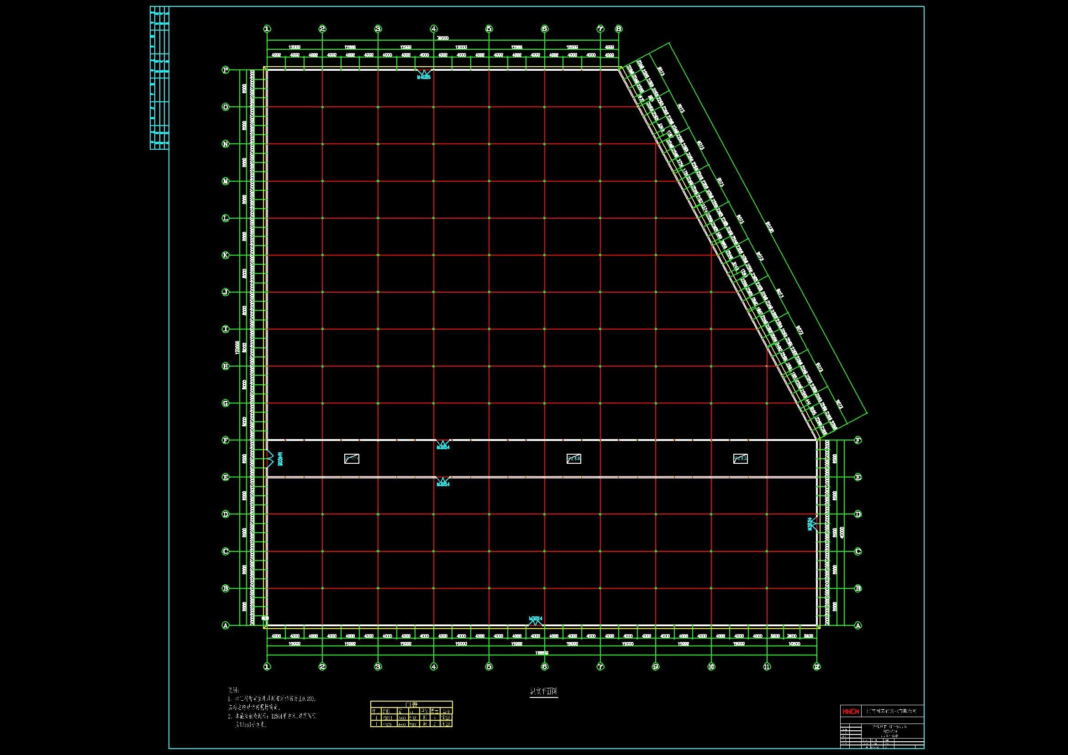Click grid bubble H on left axis
The height and width of the screenshot is (755, 1068).
pos(226,367)
